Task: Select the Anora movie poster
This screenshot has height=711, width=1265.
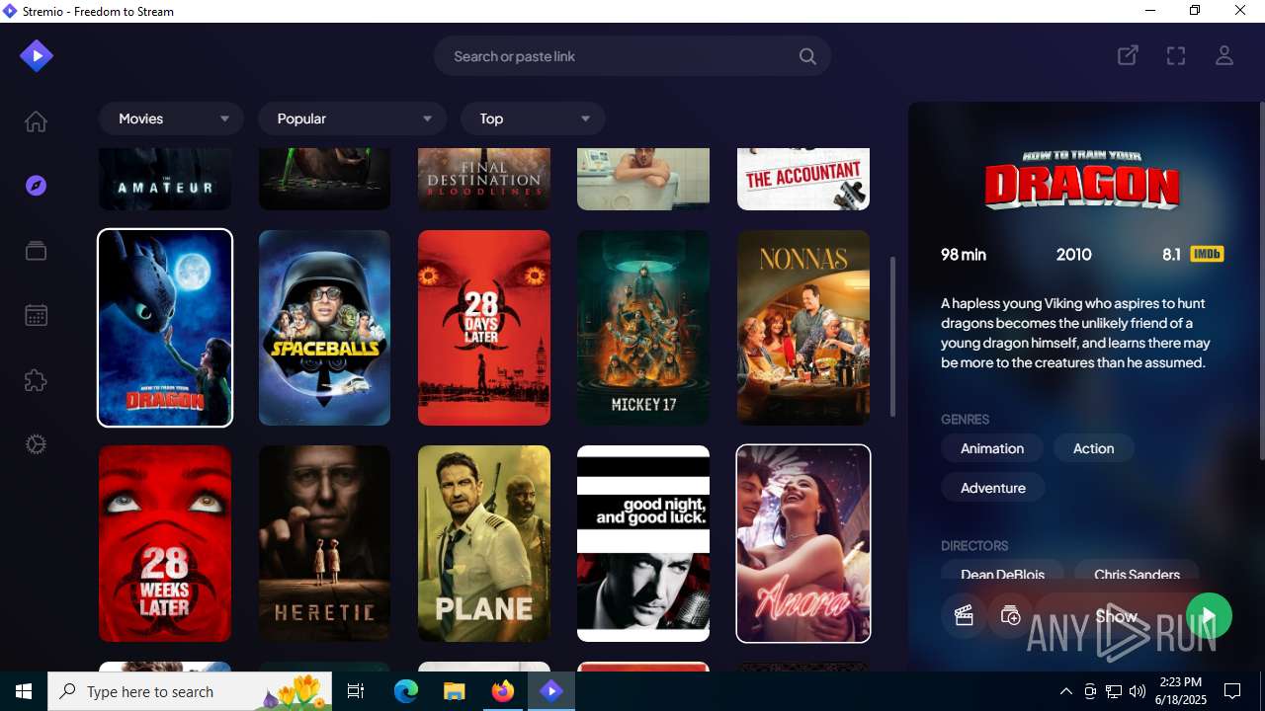Action: click(803, 543)
